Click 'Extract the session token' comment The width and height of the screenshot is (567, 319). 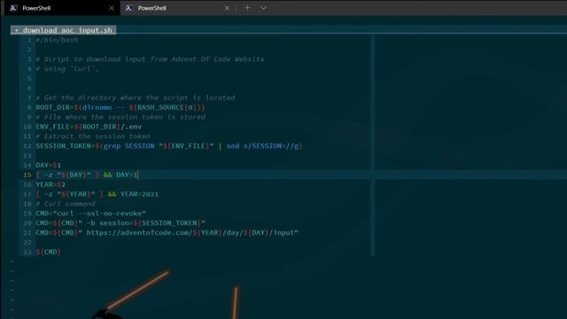(x=93, y=136)
